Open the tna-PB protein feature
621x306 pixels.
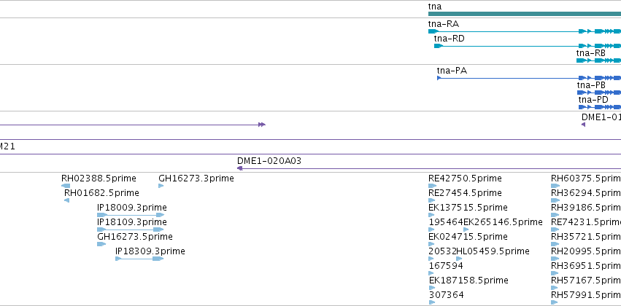coord(599,93)
